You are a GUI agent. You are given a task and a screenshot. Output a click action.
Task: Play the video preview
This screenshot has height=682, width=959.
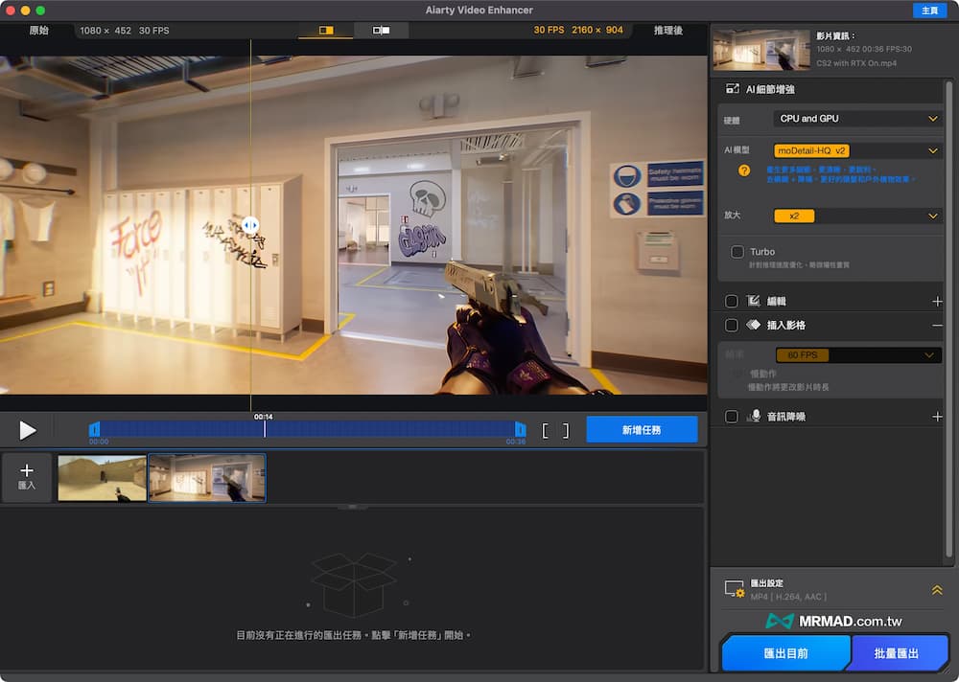pos(28,430)
